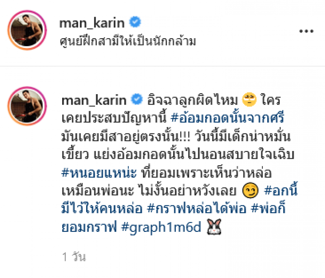Open hashtag #กราฟหล่อได้พ่อ
The height and width of the screenshot is (278, 325).
point(197,208)
